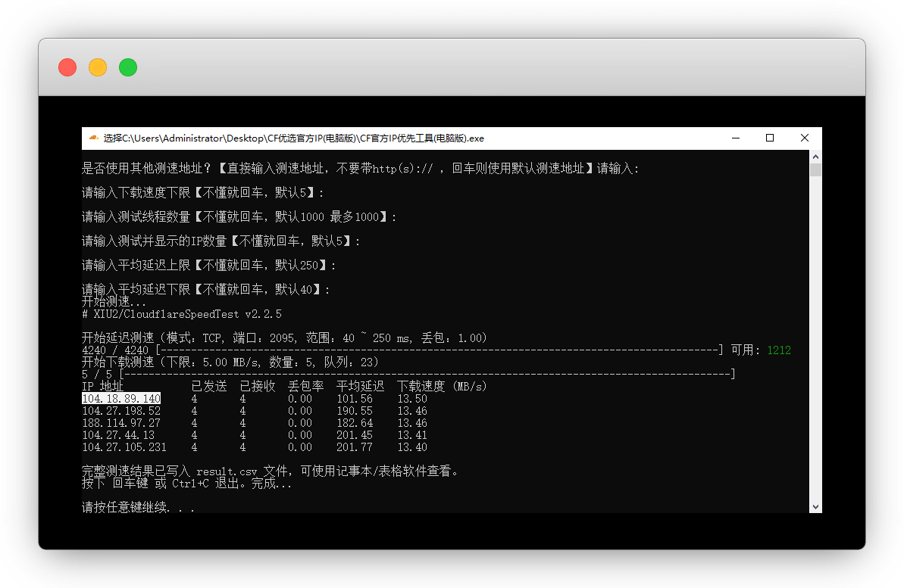Open system menu via orange cloud icon
This screenshot has width=904, height=588.
coord(93,138)
